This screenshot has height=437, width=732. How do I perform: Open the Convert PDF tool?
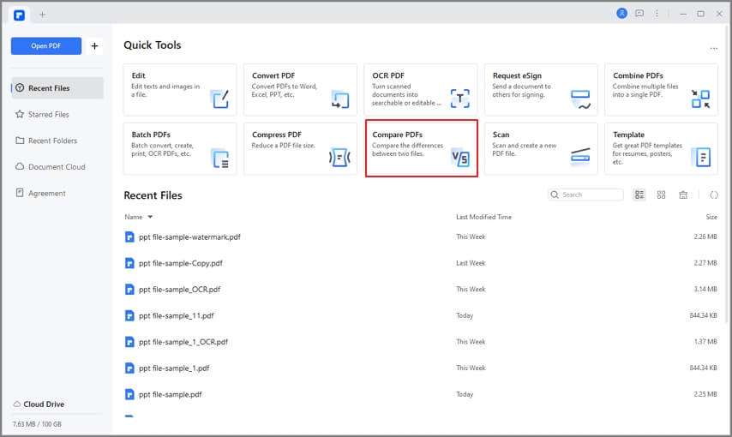tap(300, 89)
